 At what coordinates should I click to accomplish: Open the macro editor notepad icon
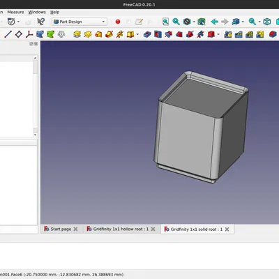(139, 22)
